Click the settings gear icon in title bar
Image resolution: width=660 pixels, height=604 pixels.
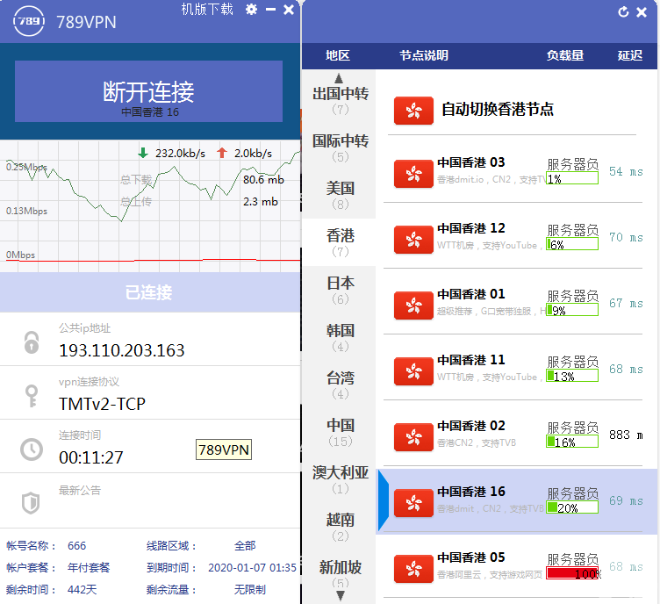(x=252, y=10)
